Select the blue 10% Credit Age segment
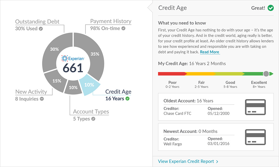Screen dimensions: 279x167 [89, 85]
